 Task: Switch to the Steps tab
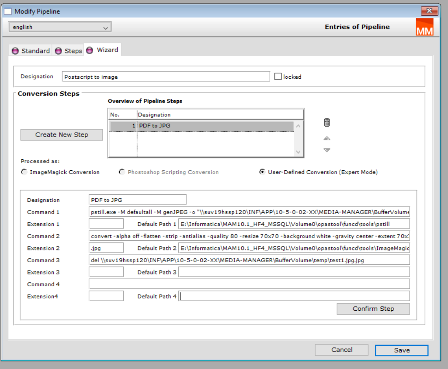tap(69, 51)
